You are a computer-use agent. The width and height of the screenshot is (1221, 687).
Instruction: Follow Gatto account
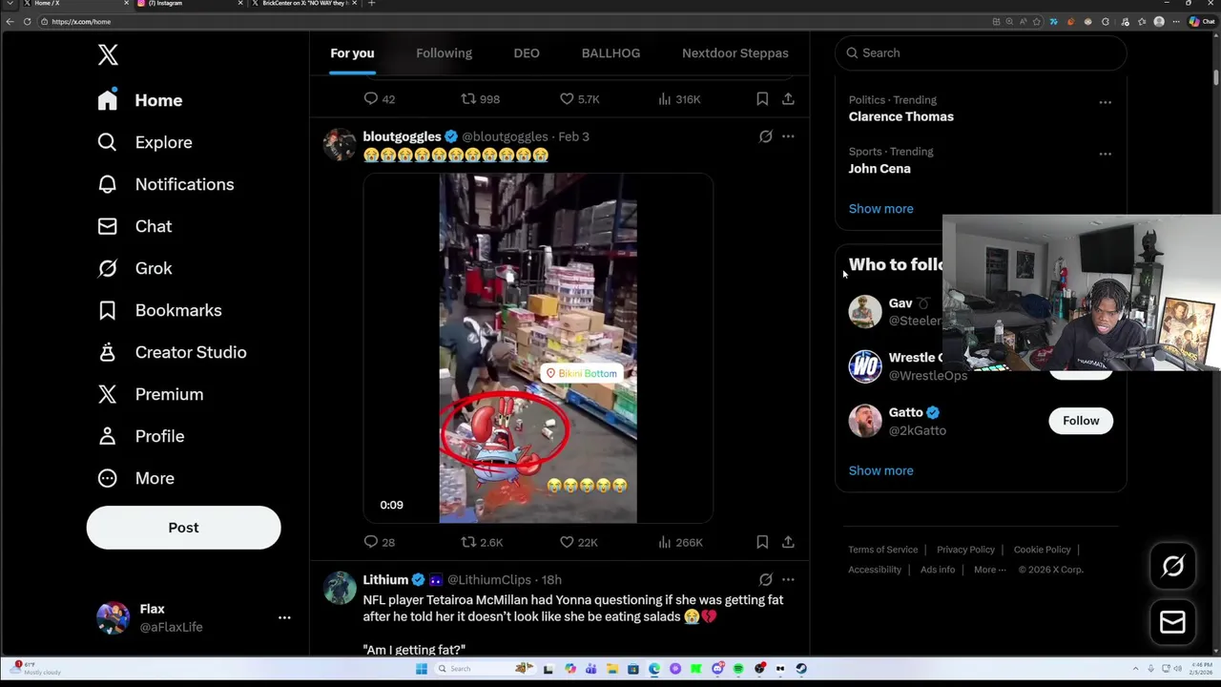pyautogui.click(x=1081, y=421)
